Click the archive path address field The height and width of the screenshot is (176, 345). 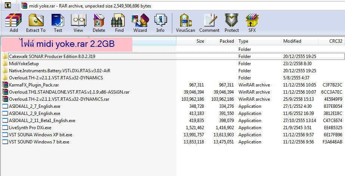point(183,6)
